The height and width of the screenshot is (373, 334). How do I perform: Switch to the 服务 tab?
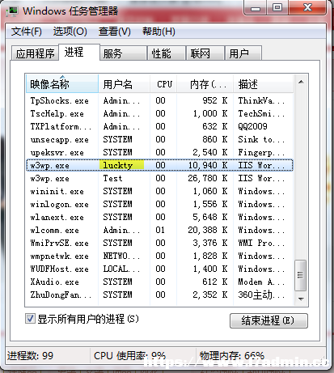[x=123, y=53]
